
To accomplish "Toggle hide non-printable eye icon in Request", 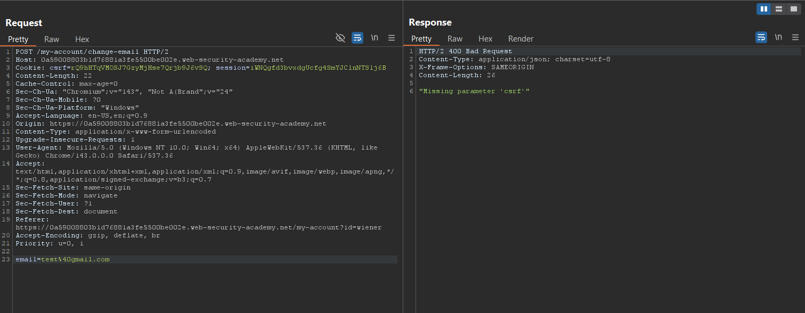I will (340, 37).
